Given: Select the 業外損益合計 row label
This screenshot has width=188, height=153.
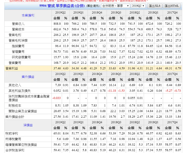Looking at the screenshot, I should (15, 117).
